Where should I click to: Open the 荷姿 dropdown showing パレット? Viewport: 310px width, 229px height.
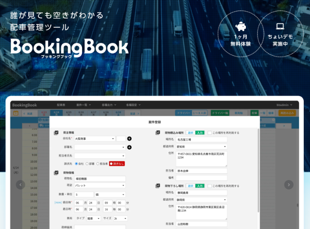coord(100,185)
